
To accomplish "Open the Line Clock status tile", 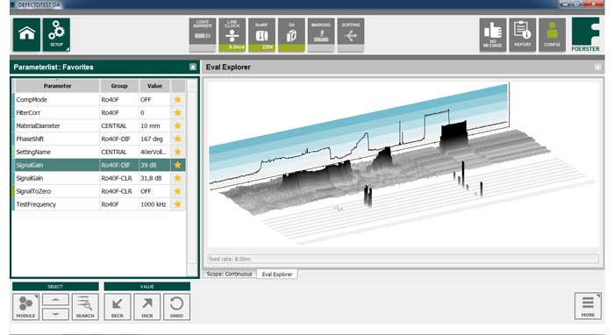I will tap(232, 35).
